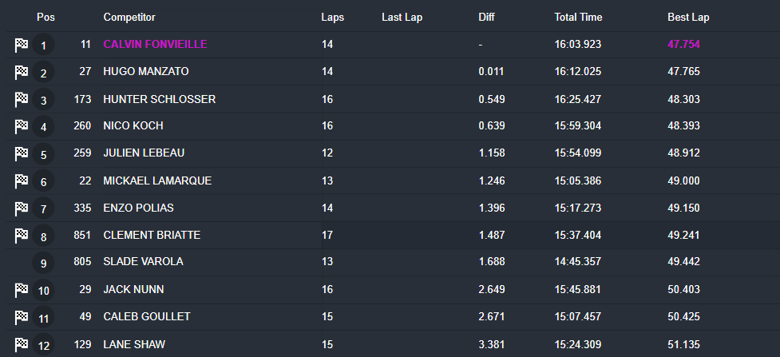Screen dimensions: 780x357
Task: Click the finish flag in Hunter Schlosser's row
Action: [22, 101]
